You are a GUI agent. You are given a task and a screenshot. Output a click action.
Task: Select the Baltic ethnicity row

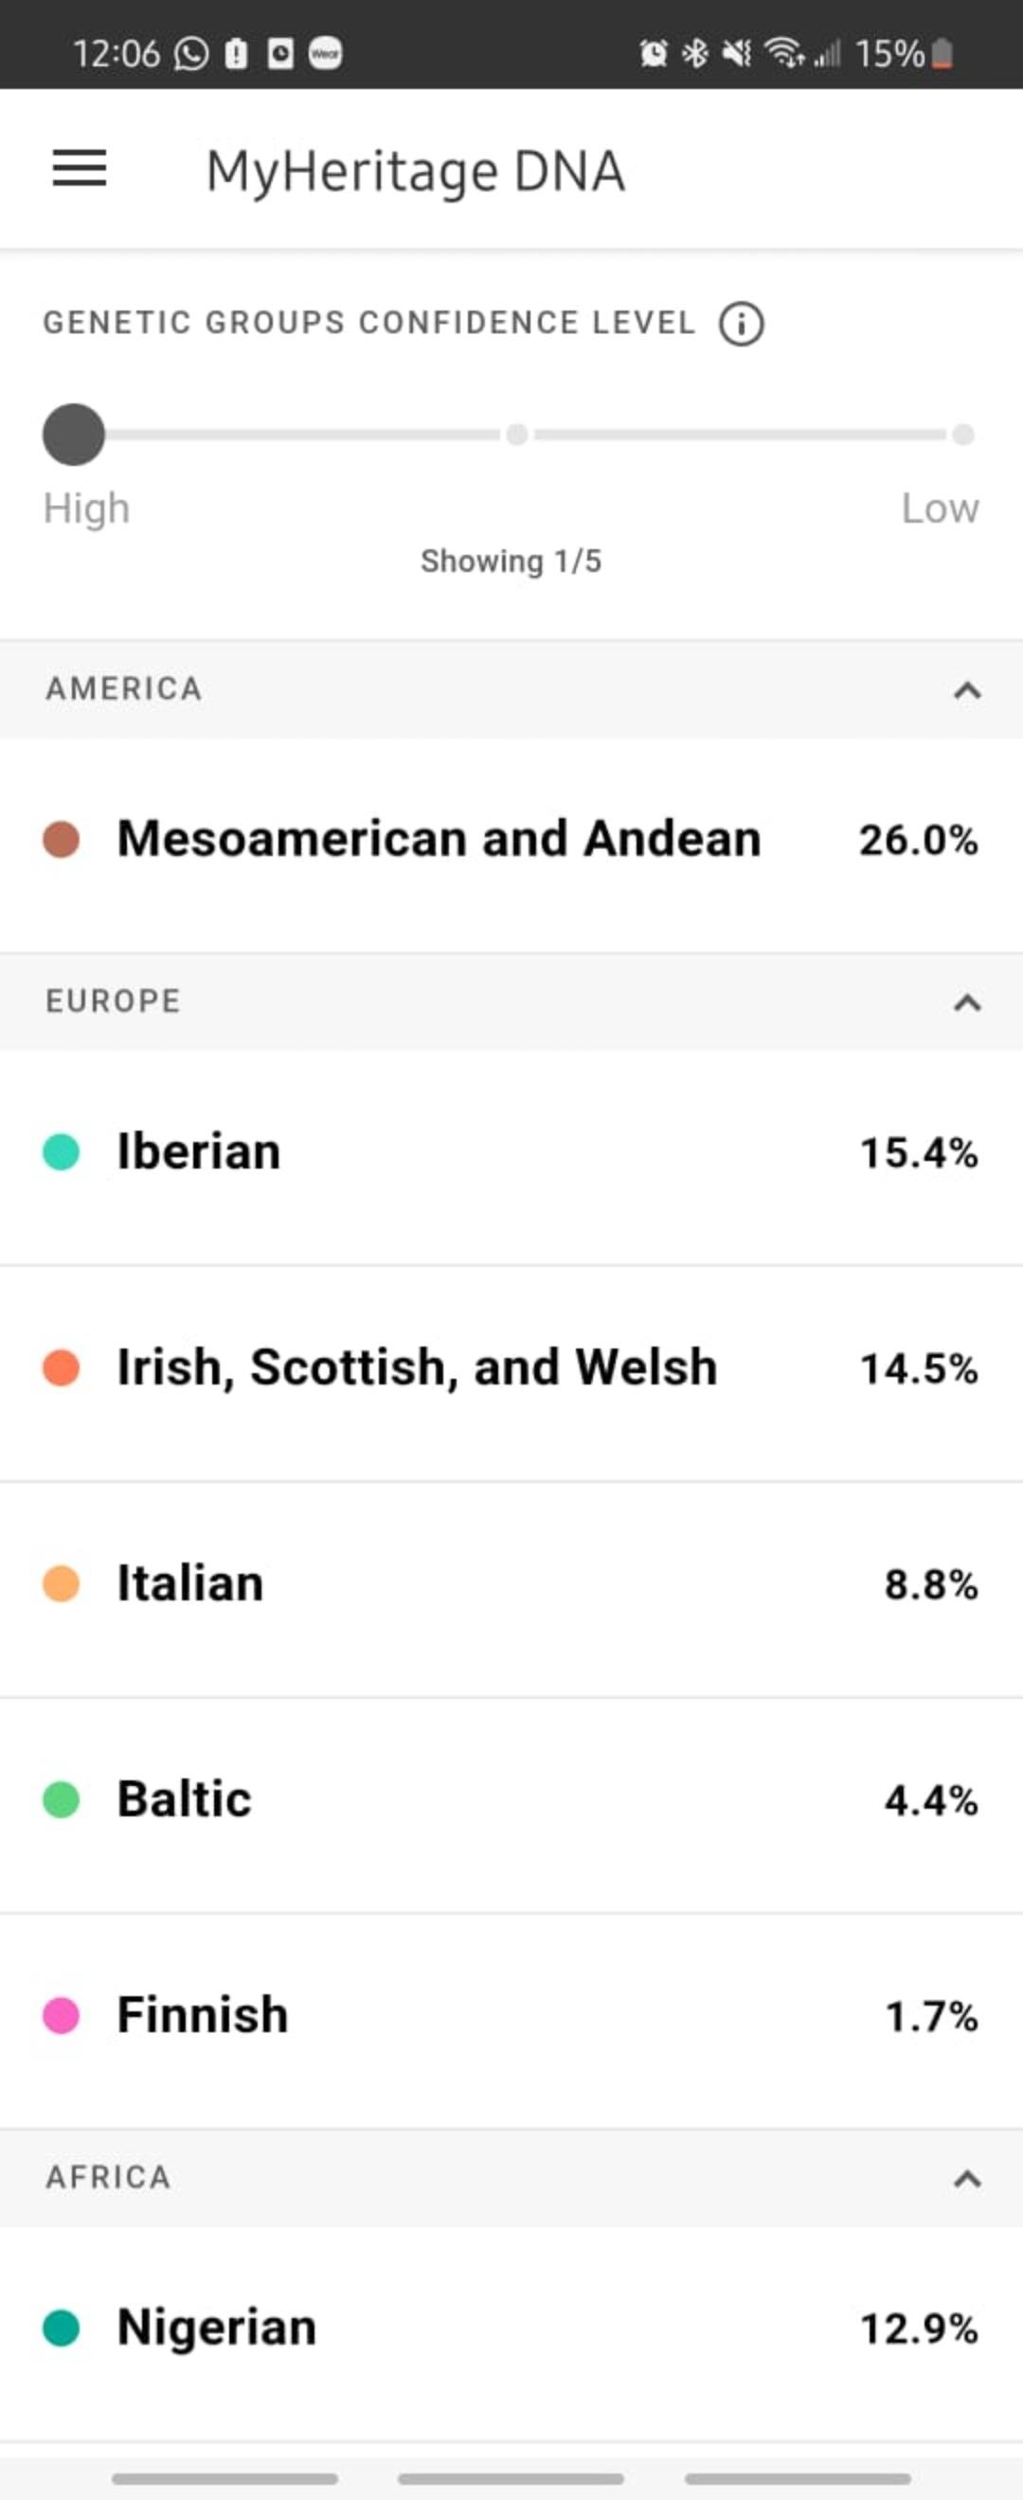pos(511,1798)
